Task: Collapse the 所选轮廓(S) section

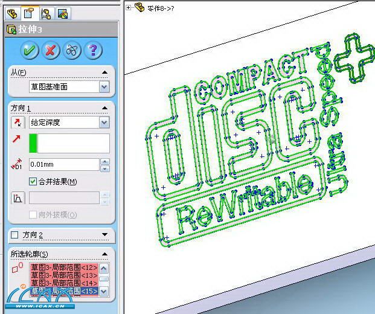Action: pos(104,254)
